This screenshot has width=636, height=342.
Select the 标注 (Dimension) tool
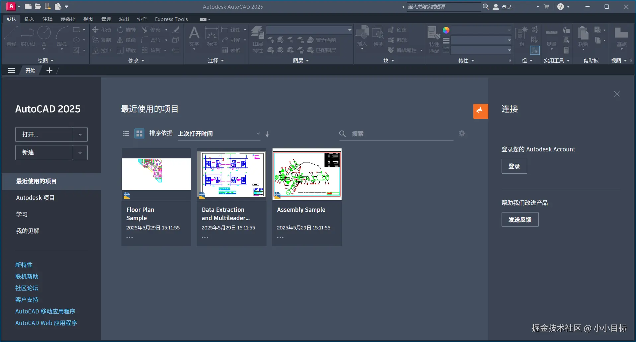point(212,37)
